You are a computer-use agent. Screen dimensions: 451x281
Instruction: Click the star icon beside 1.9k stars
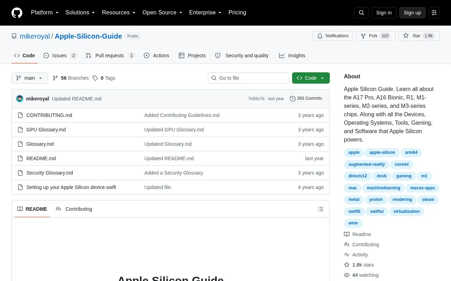coord(347,265)
